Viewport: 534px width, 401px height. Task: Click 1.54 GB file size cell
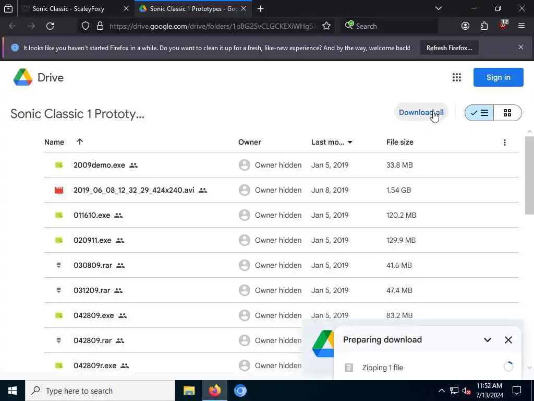(398, 190)
